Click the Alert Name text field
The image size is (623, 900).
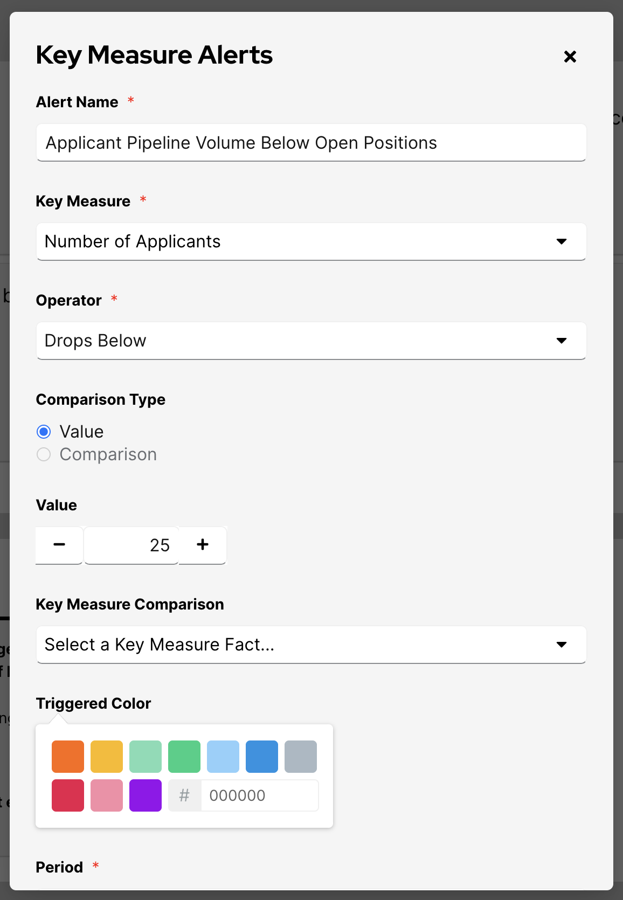(311, 143)
